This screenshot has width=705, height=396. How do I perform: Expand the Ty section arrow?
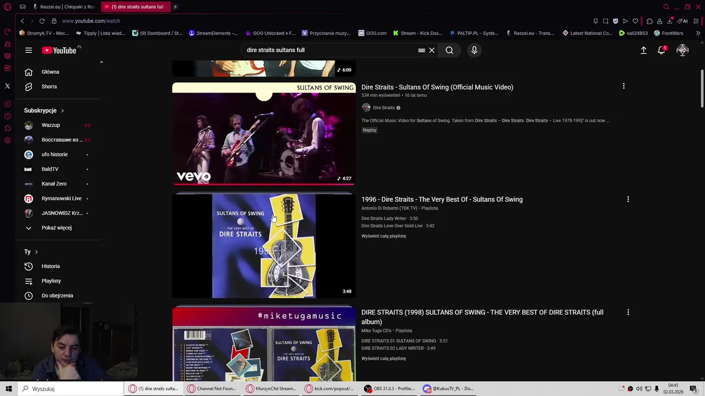(36, 252)
